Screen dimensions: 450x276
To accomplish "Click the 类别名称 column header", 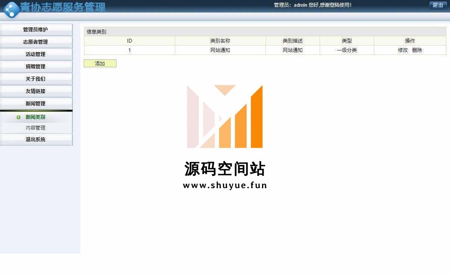I will click(x=220, y=41).
